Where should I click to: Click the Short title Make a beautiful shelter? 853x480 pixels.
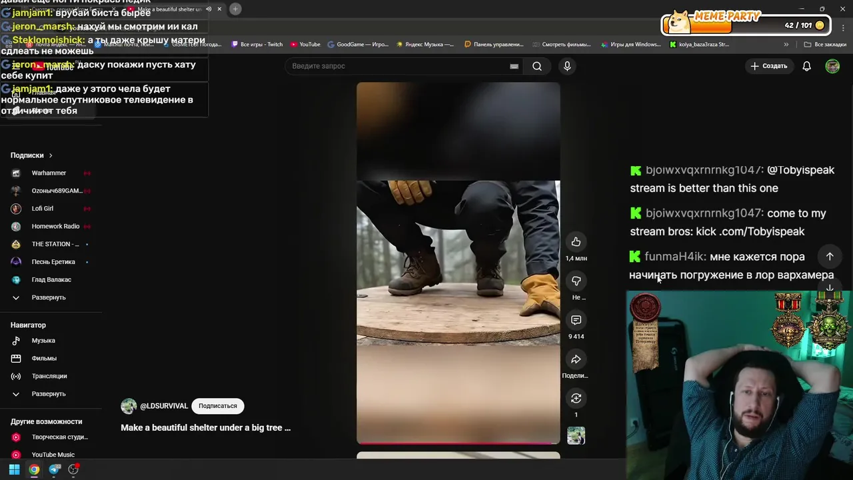pyautogui.click(x=205, y=427)
